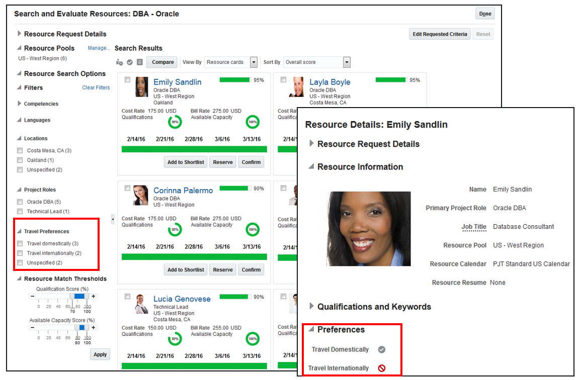This screenshot has width=579, height=380.
Task: Enable Travel domestically filter
Action: tap(20, 243)
